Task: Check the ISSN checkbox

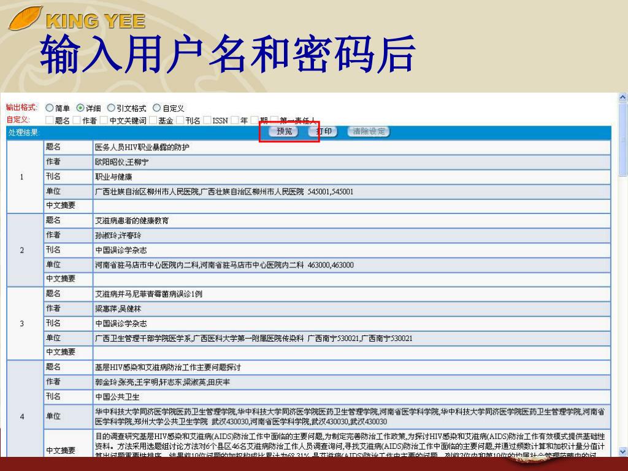Action: point(207,120)
